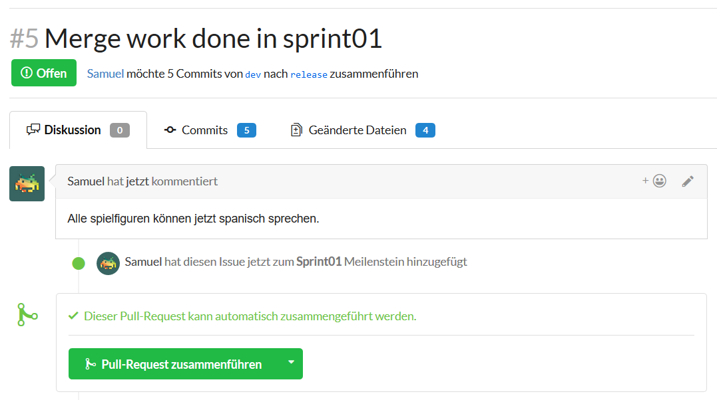
Task: Click the green Offen status badge
Action: pyautogui.click(x=44, y=73)
